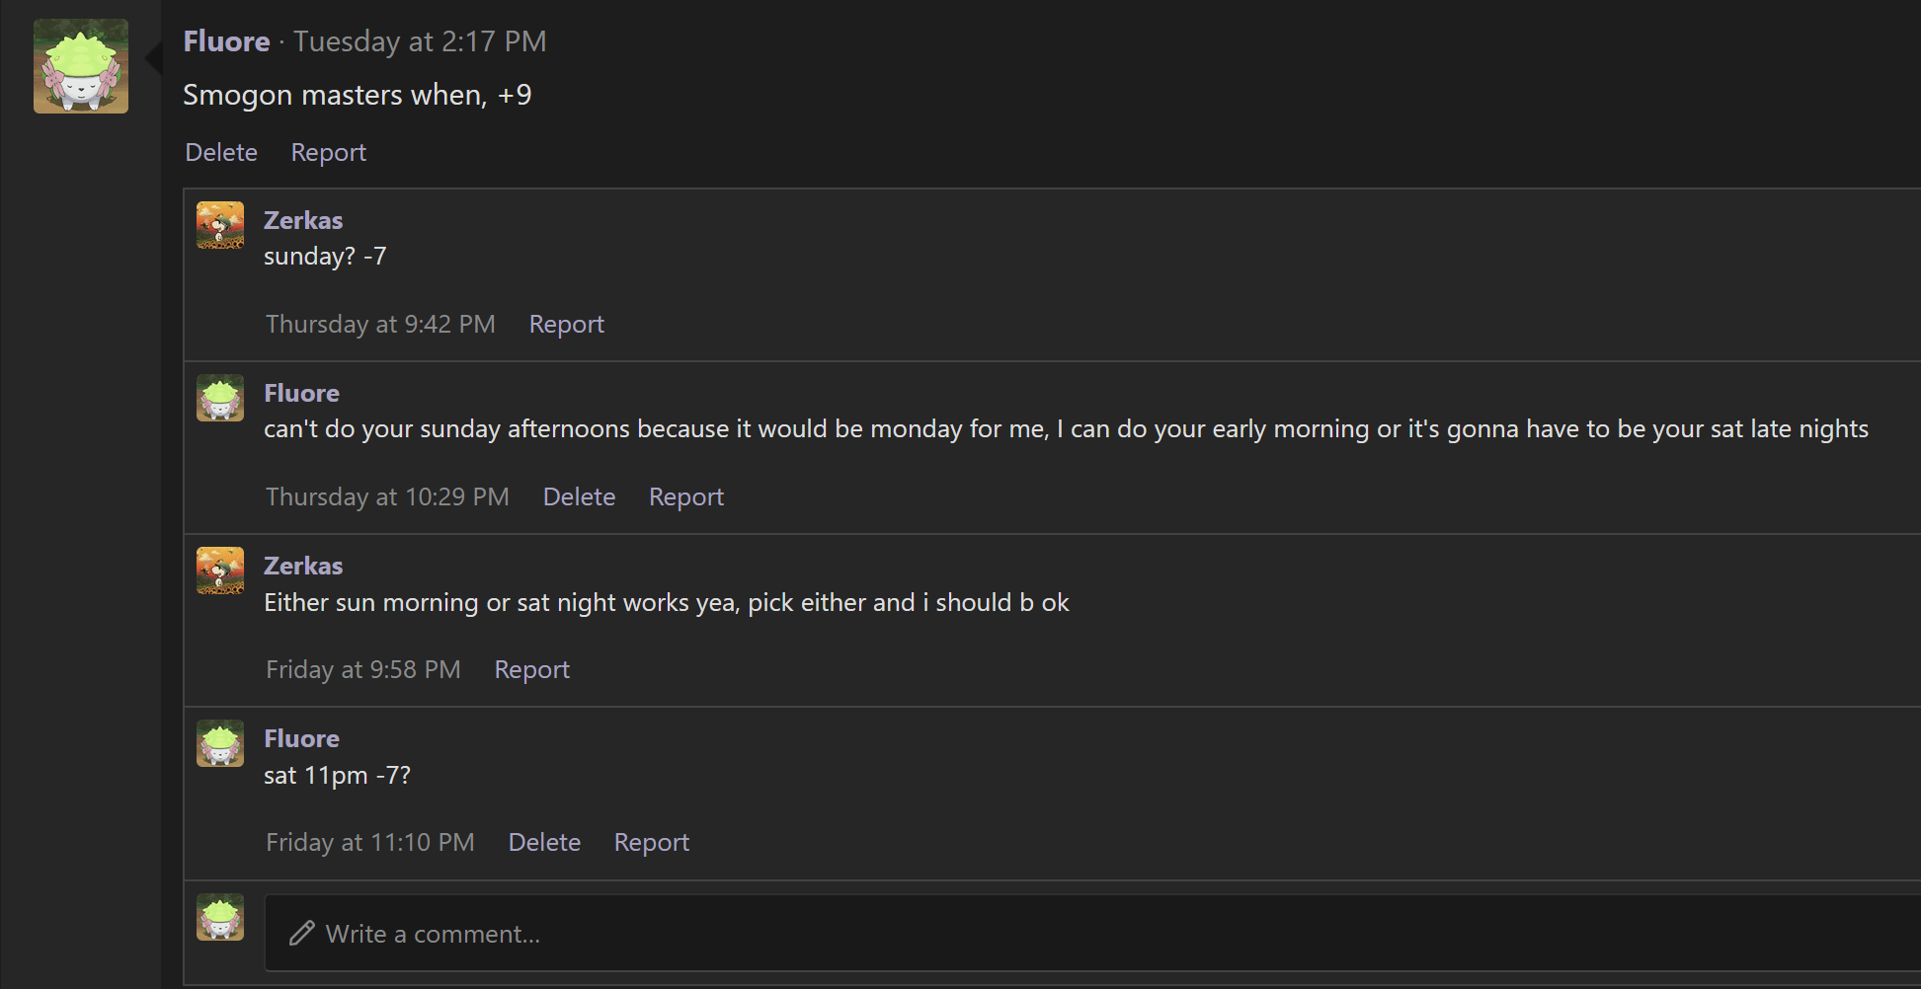Image resolution: width=1921 pixels, height=989 pixels.
Task: Click Fluore's avatar on the sunday afternoons comment
Action: pos(220,398)
